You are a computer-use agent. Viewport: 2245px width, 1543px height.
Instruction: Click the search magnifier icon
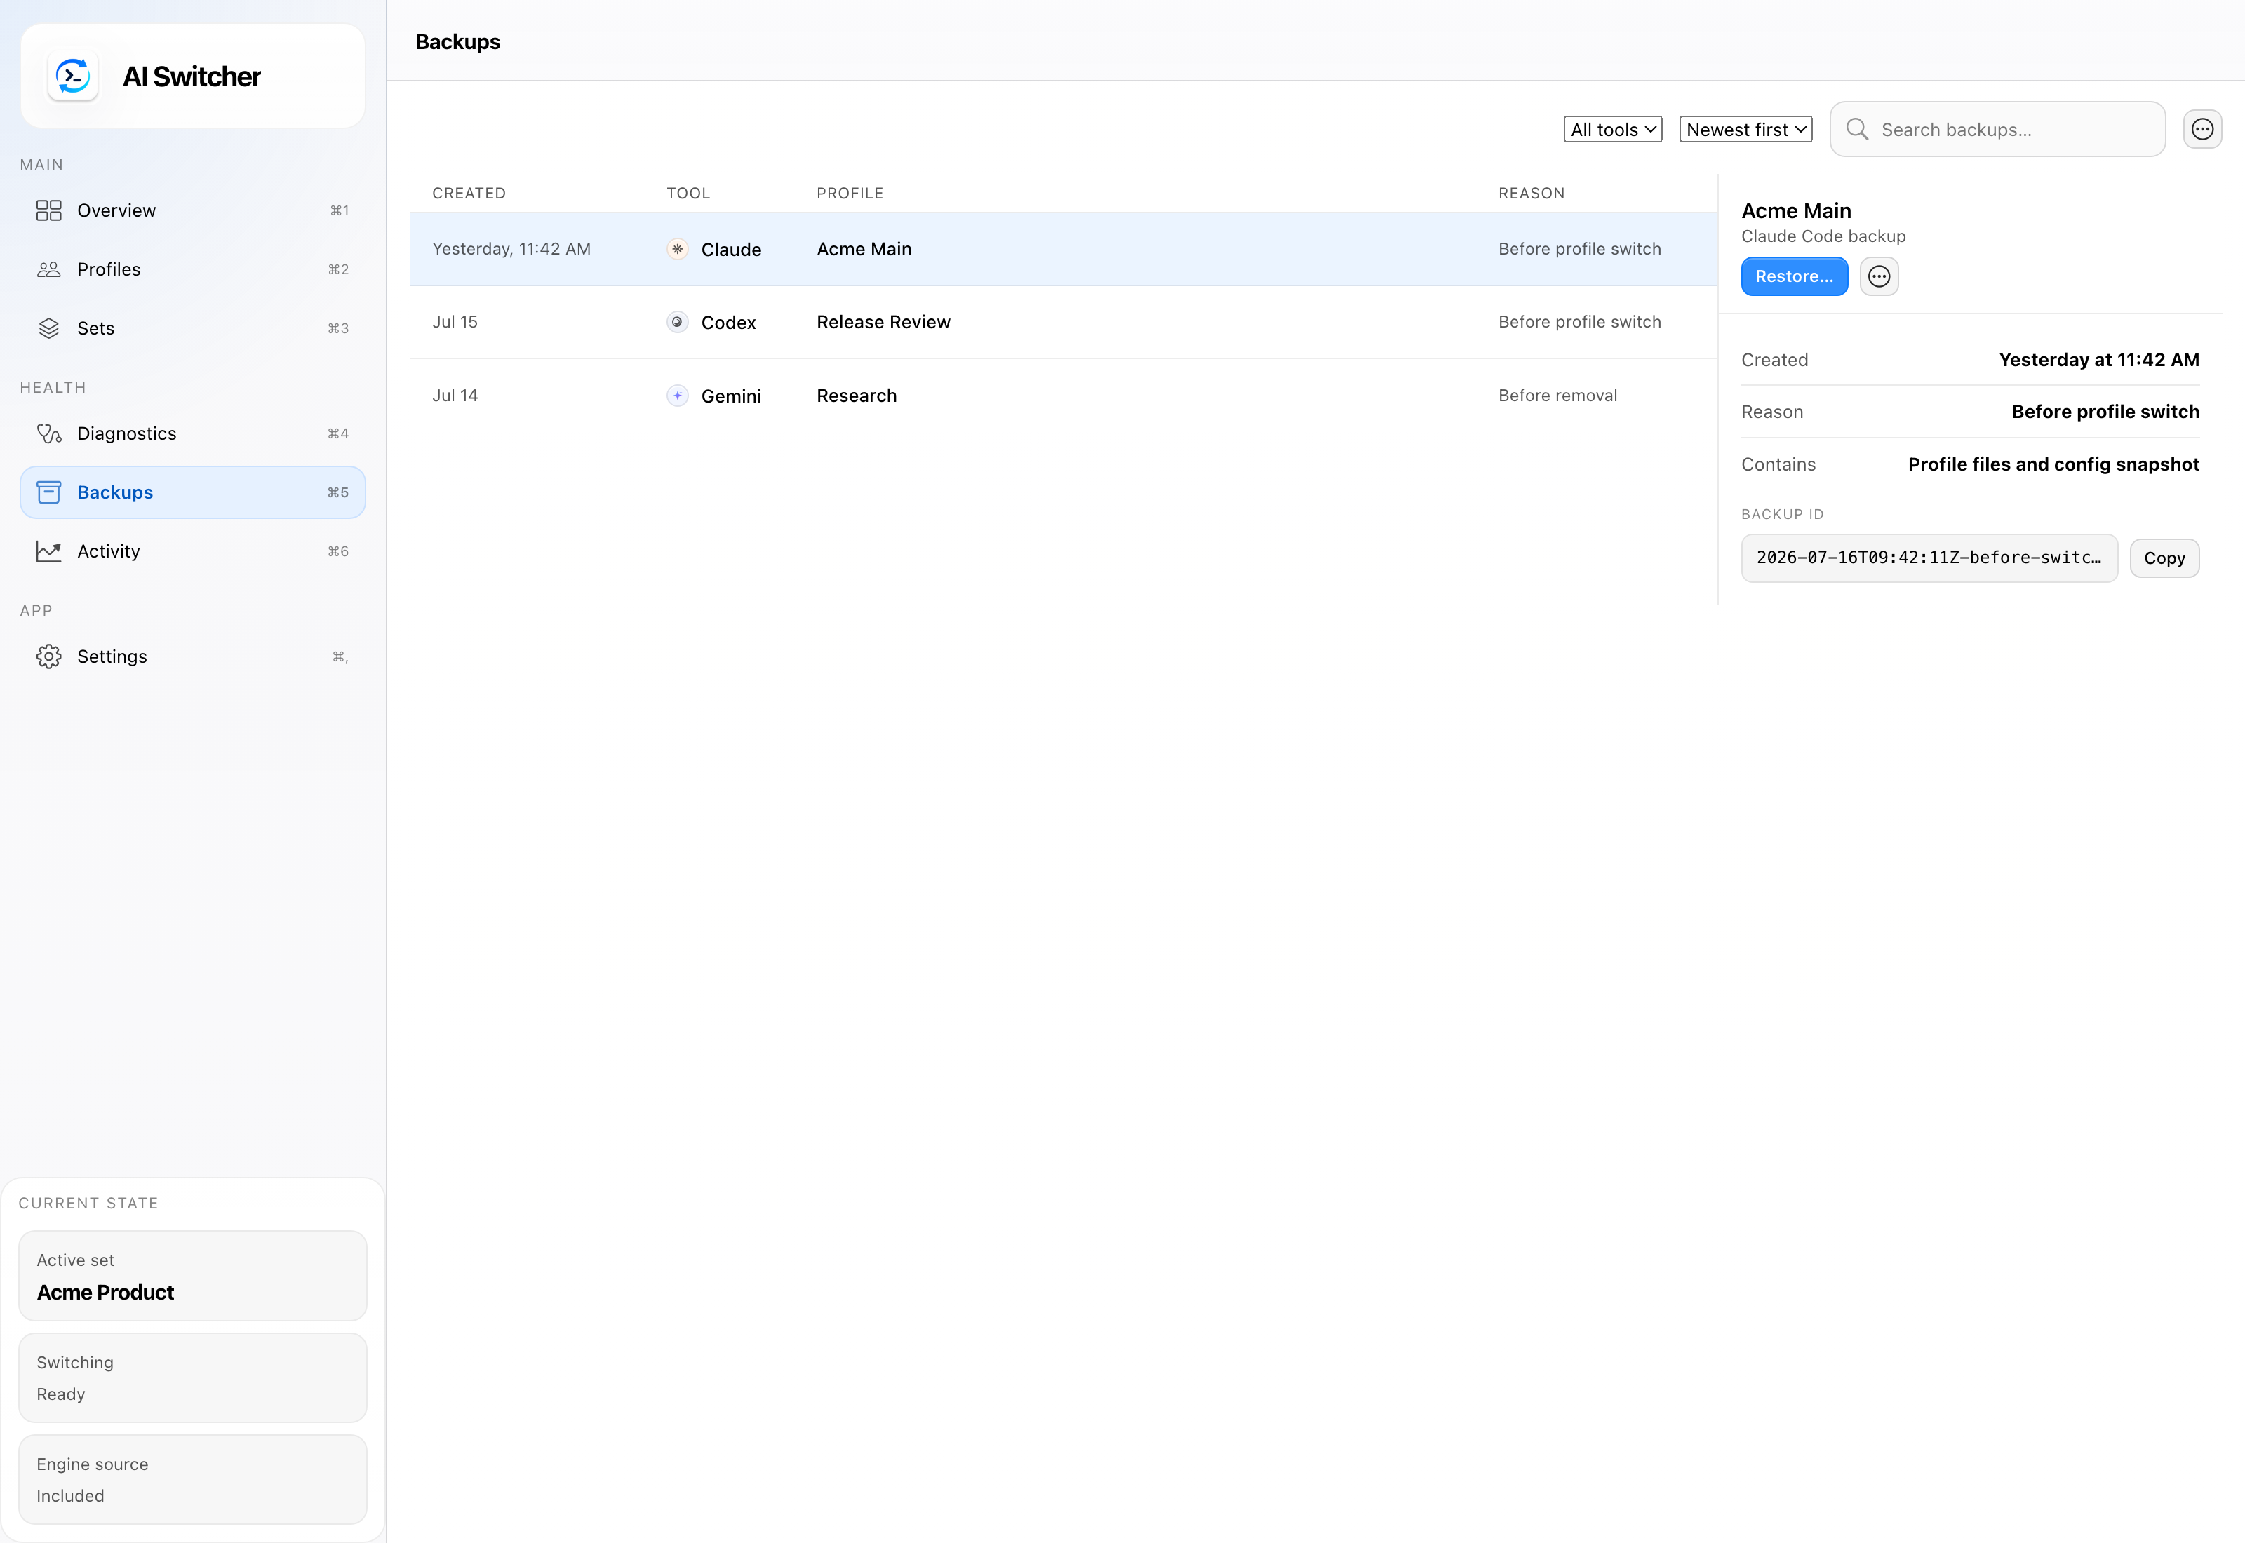pos(1856,130)
